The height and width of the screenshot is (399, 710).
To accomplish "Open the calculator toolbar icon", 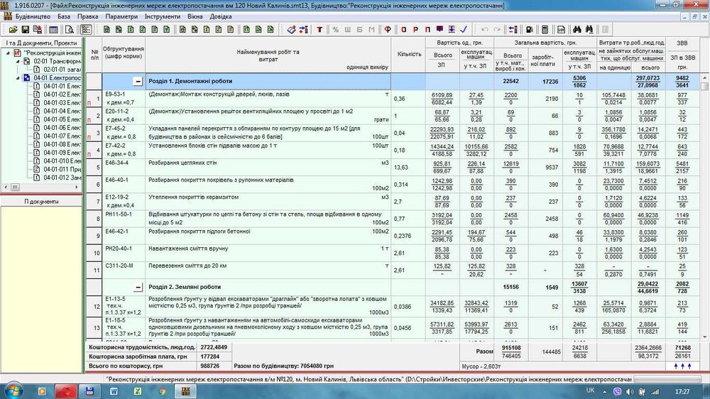I will click(545, 29).
